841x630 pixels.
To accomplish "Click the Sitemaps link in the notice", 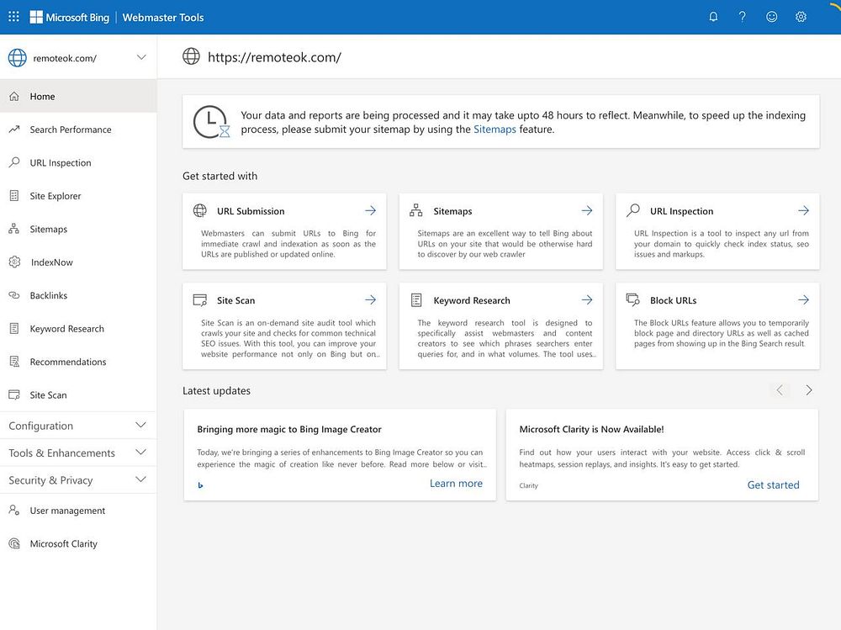I will (x=495, y=130).
